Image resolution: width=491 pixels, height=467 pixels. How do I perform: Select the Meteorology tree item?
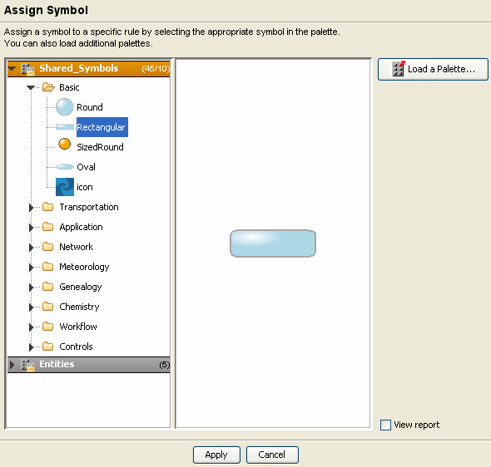click(x=84, y=267)
